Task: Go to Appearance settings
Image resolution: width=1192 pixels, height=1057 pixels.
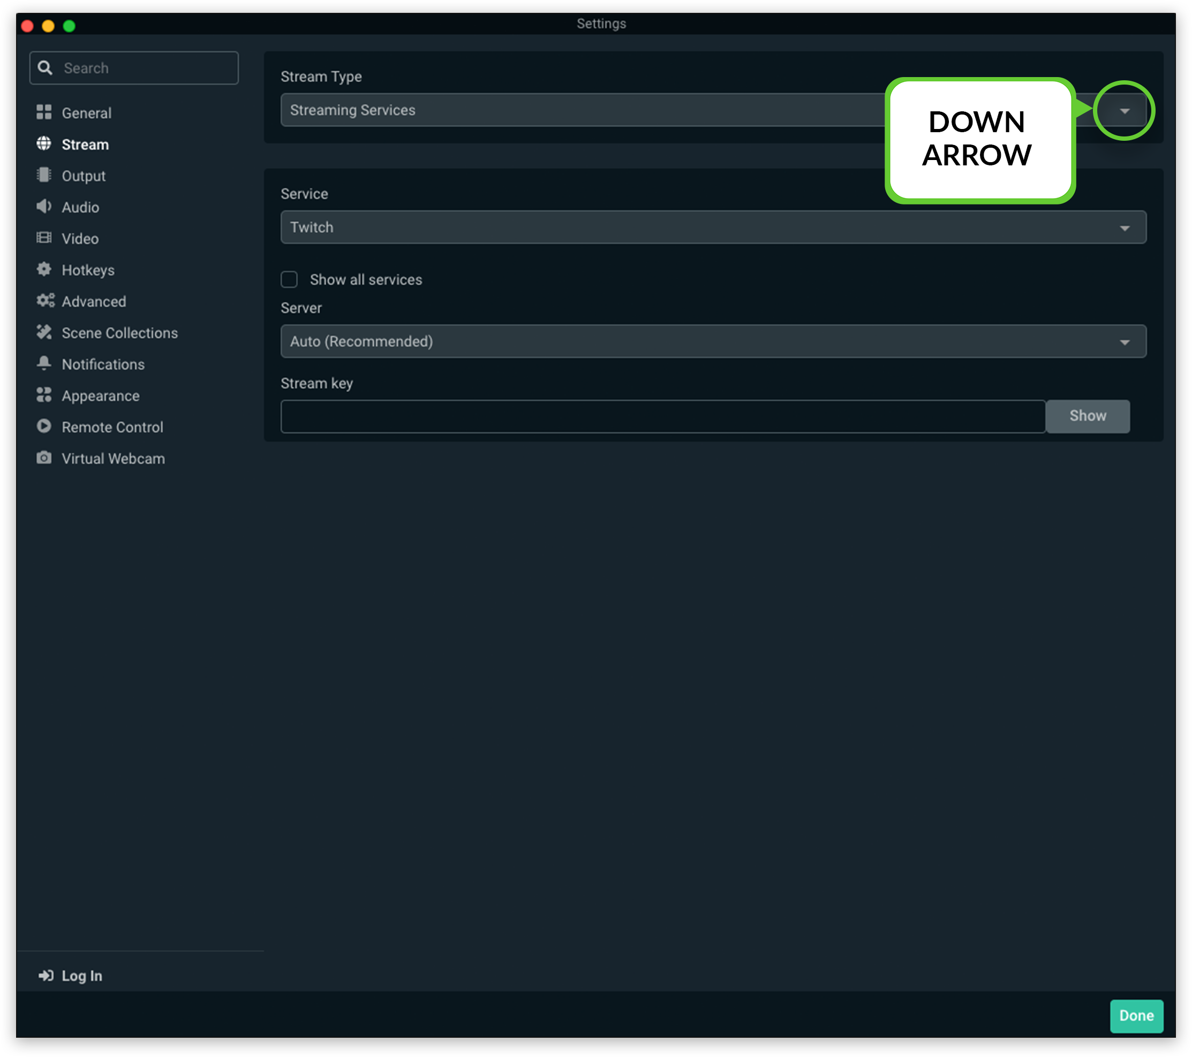Action: click(x=100, y=396)
